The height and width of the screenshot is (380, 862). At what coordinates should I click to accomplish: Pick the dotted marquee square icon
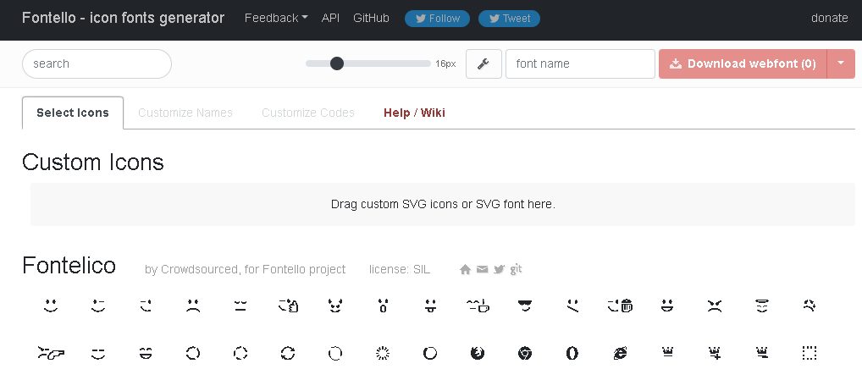point(810,353)
